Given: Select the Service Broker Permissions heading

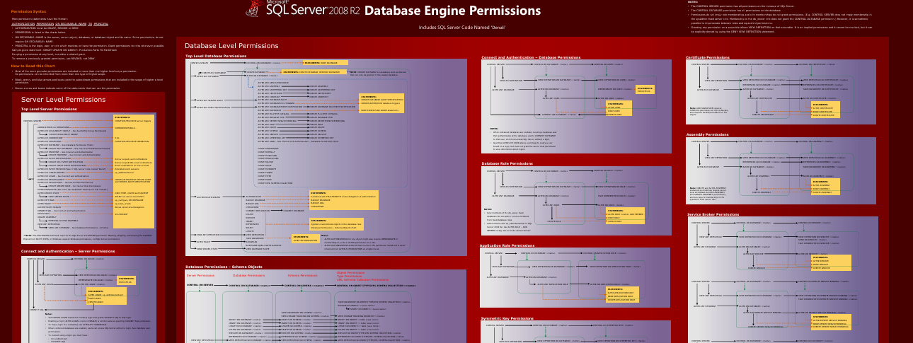Looking at the screenshot, I should click(x=711, y=214).
